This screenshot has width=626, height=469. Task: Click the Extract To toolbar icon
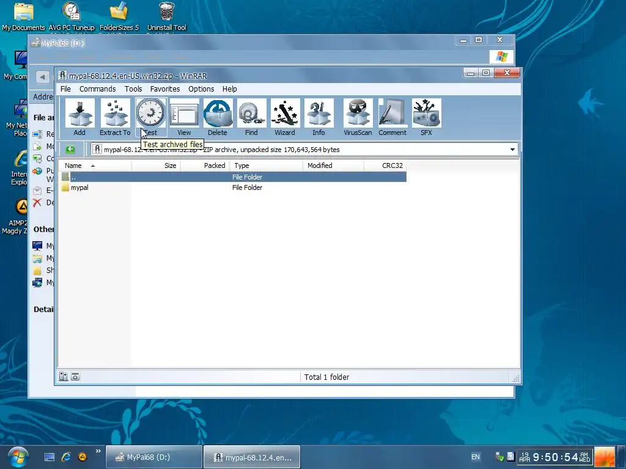(x=115, y=117)
